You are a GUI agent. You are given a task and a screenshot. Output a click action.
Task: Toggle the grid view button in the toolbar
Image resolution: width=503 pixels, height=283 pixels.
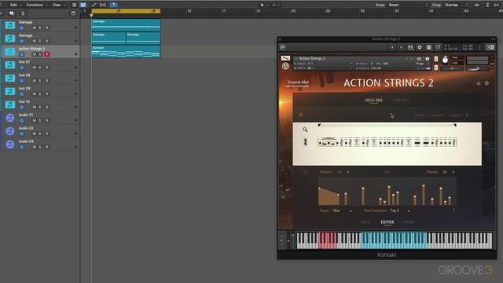(x=83, y=5)
